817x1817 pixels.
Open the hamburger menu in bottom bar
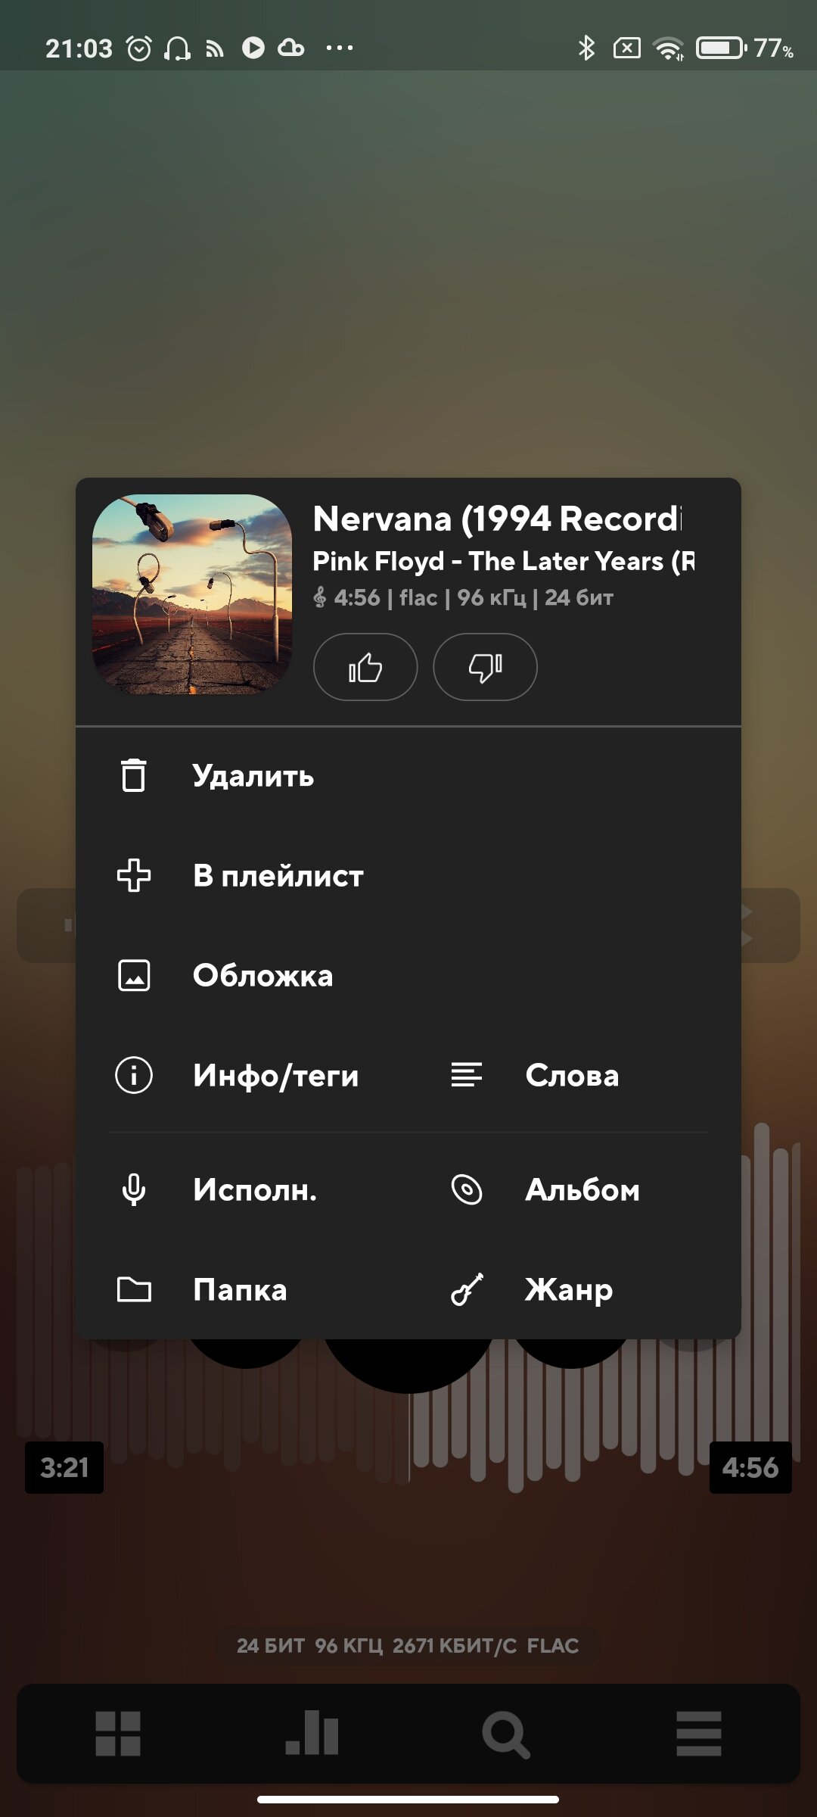[699, 1734]
